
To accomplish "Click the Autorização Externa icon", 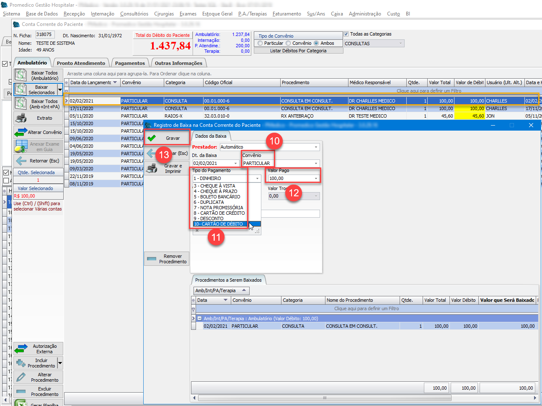I will [x=21, y=349].
